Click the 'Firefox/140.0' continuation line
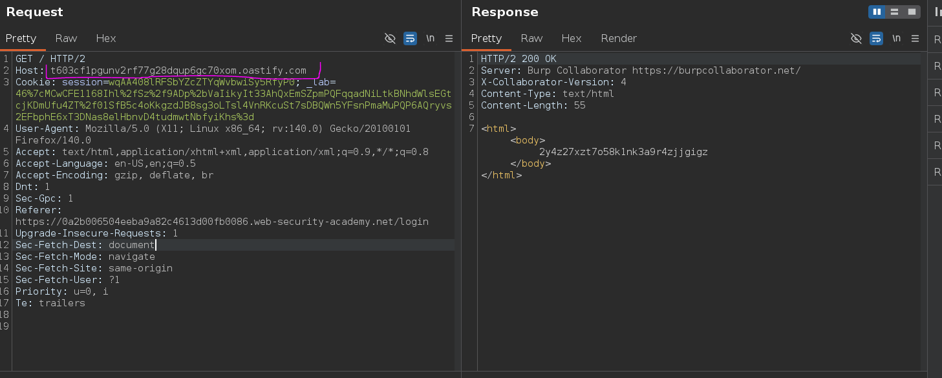This screenshot has height=378, width=942. coord(53,140)
